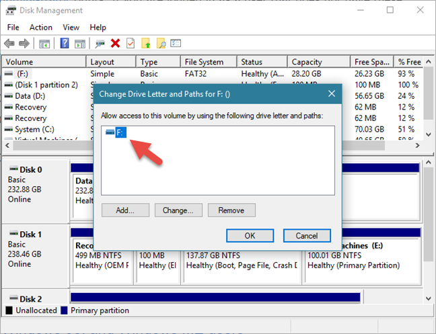Click FAT32 file system cell
The width and height of the screenshot is (436, 334).
(196, 74)
